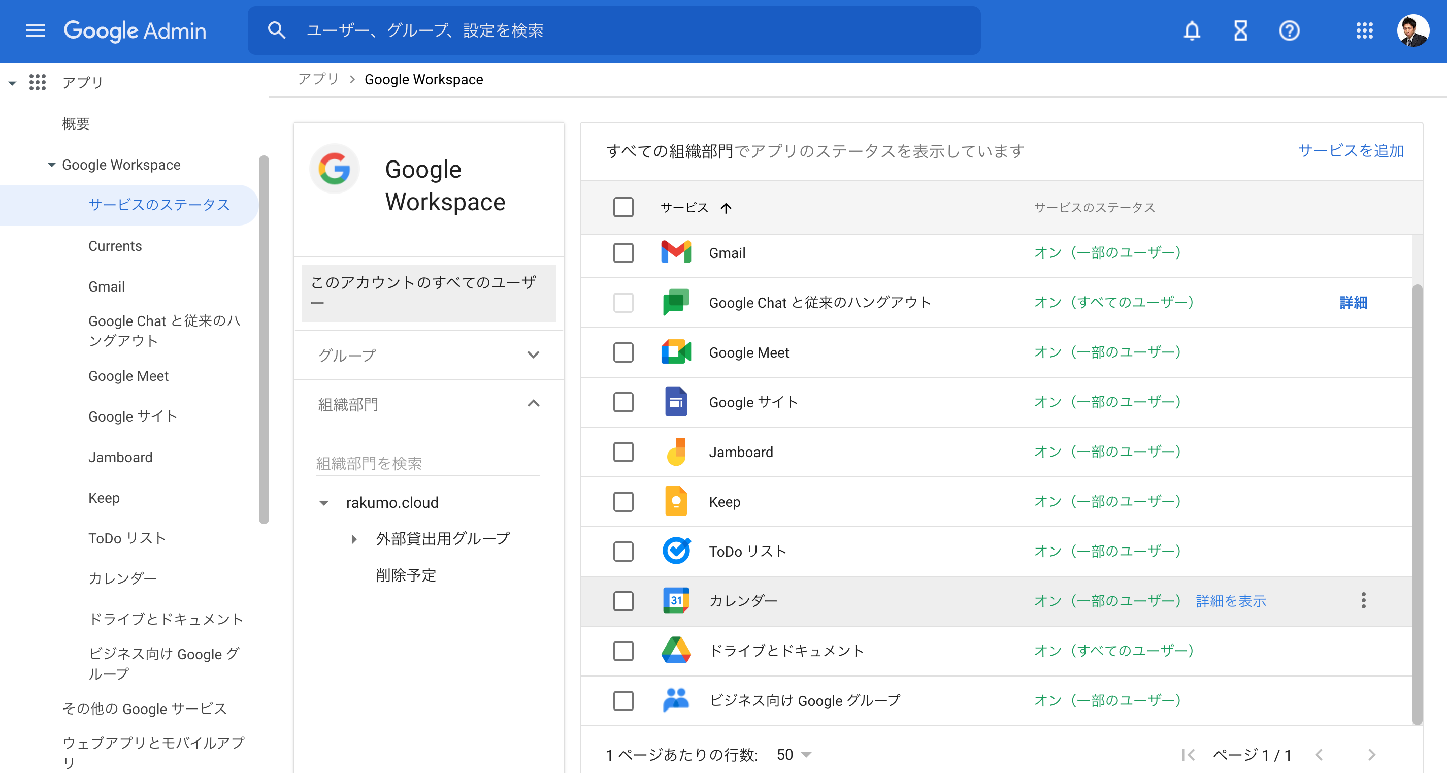The height and width of the screenshot is (773, 1447).
Task: Click the Google Chat icon in list
Action: [x=676, y=302]
